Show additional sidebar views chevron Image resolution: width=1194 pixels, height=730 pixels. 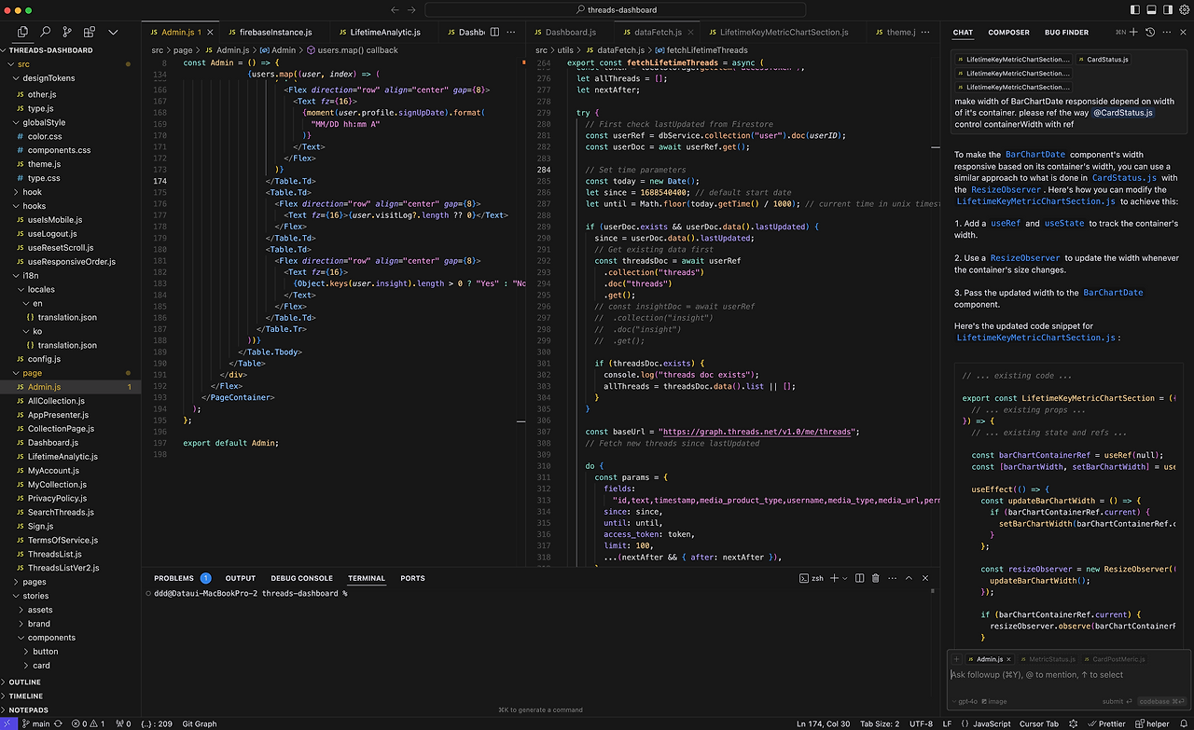[111, 32]
